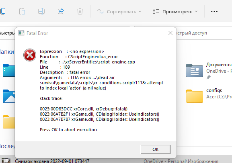Click the 'Acer (C:)\Pr' path under configs

219,97
